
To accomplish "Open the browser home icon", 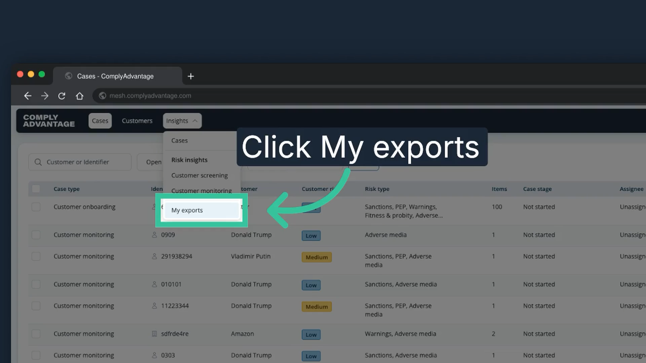I will pyautogui.click(x=79, y=96).
